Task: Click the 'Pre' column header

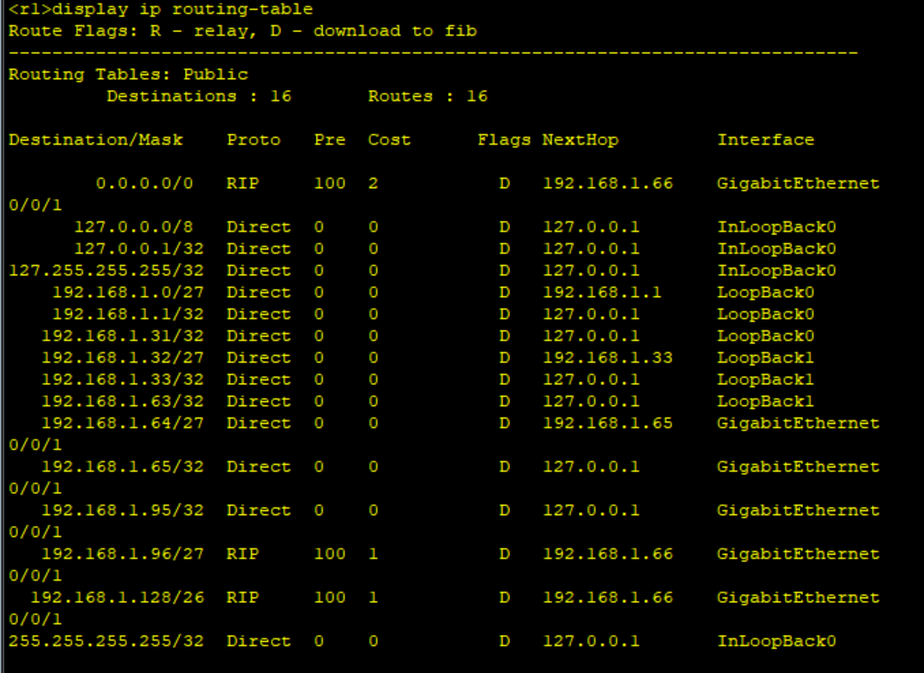Action: click(x=330, y=140)
